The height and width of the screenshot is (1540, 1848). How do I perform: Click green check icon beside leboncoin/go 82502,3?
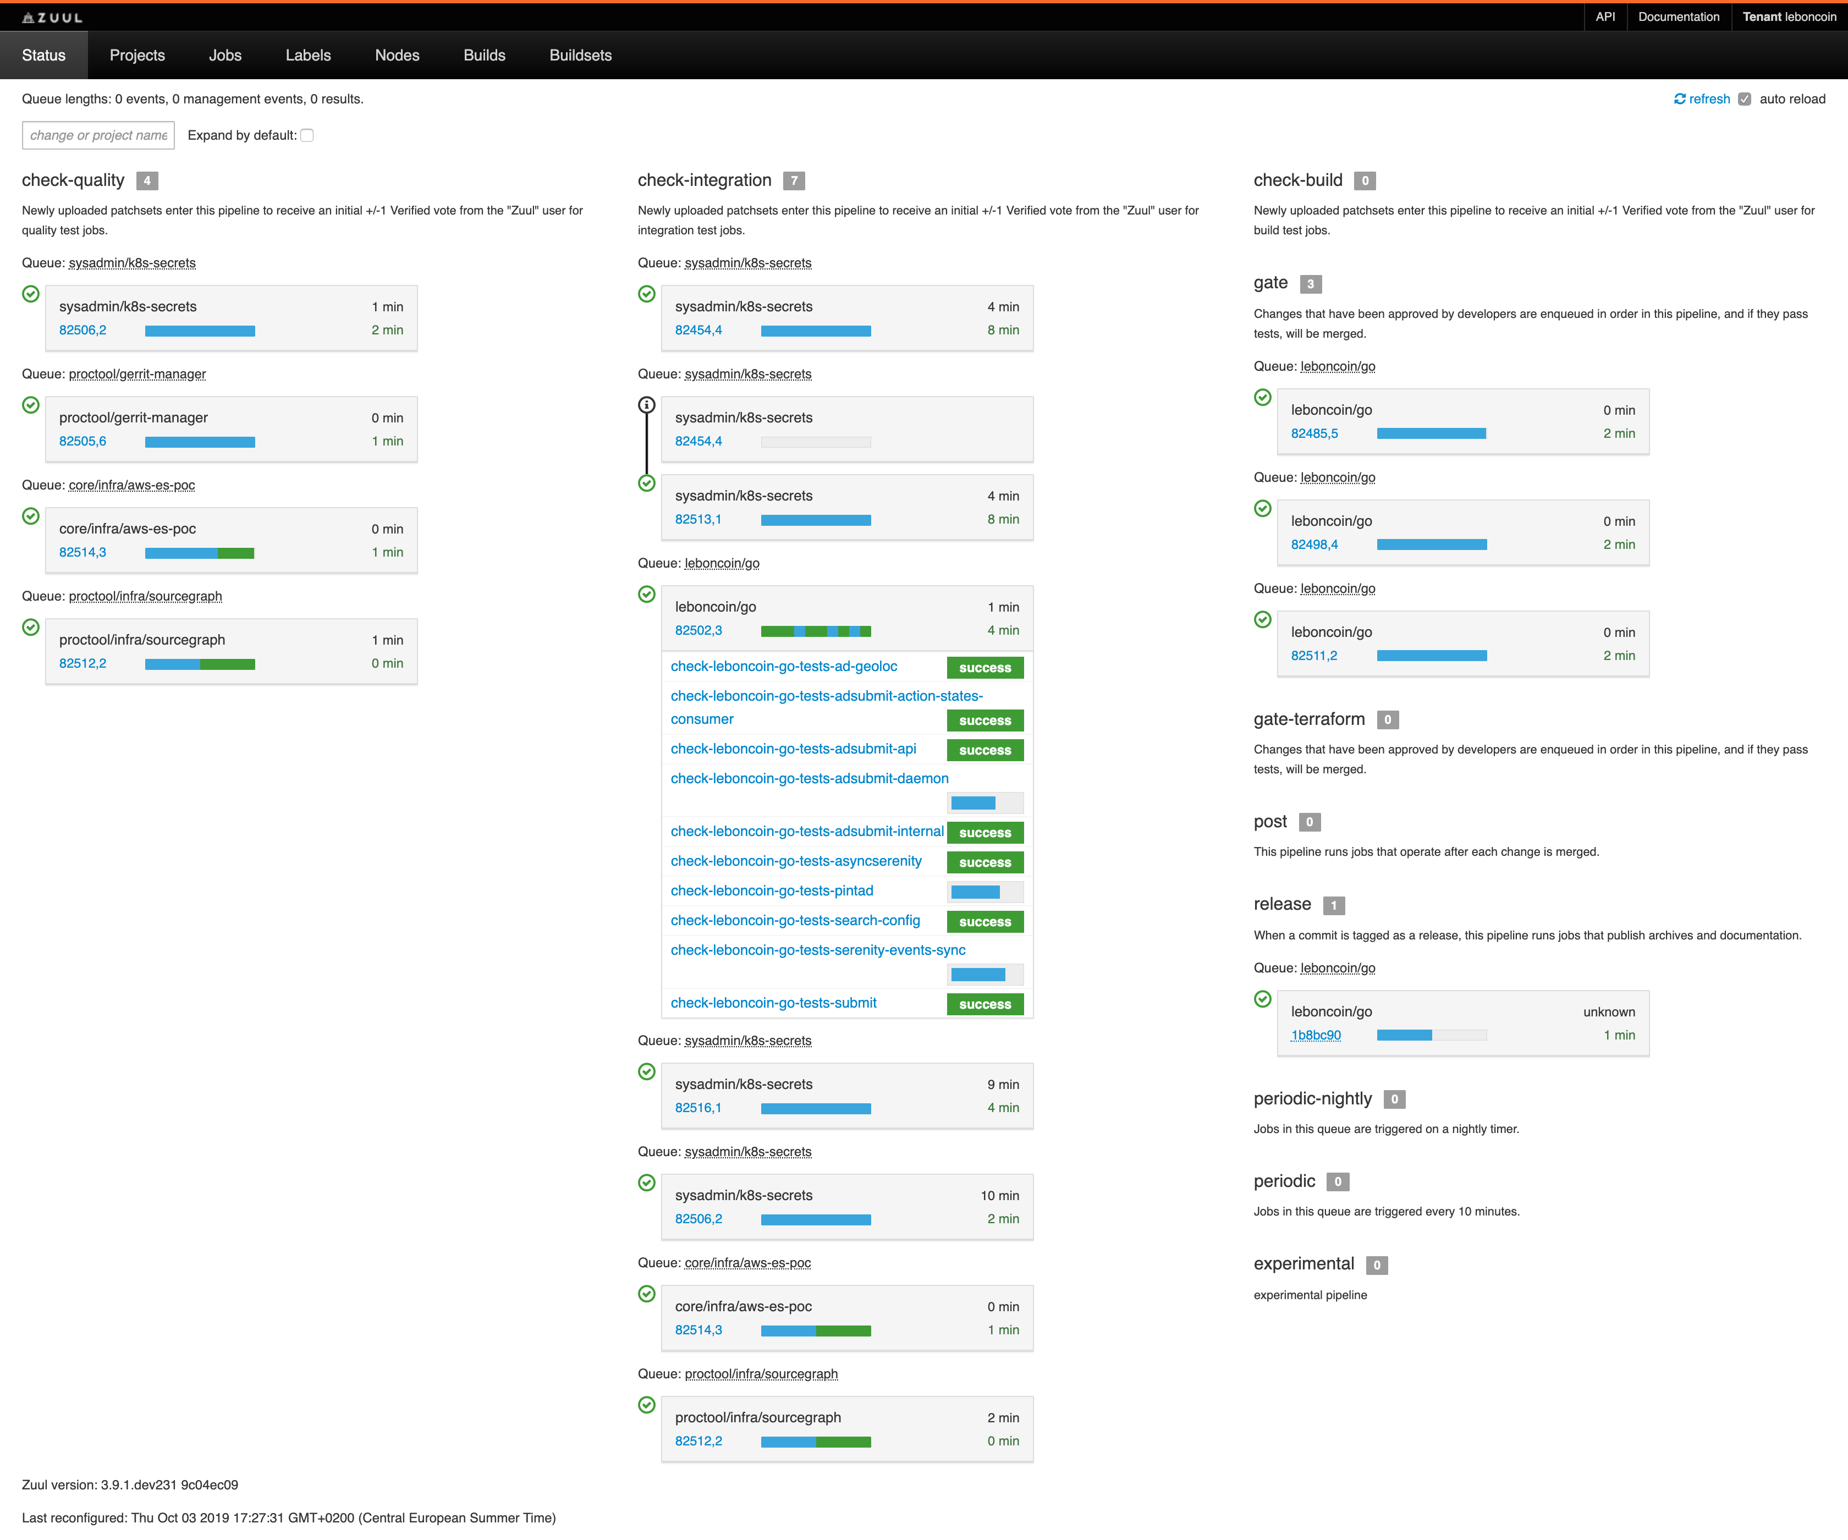[x=647, y=594]
